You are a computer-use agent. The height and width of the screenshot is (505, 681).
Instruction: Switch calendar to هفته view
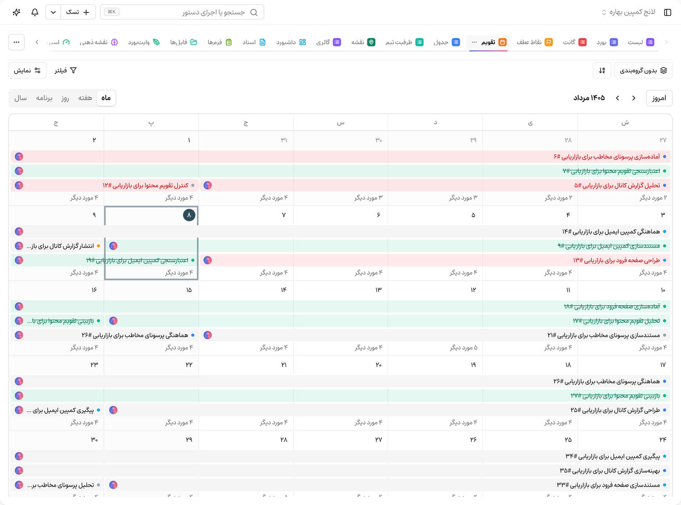(85, 98)
